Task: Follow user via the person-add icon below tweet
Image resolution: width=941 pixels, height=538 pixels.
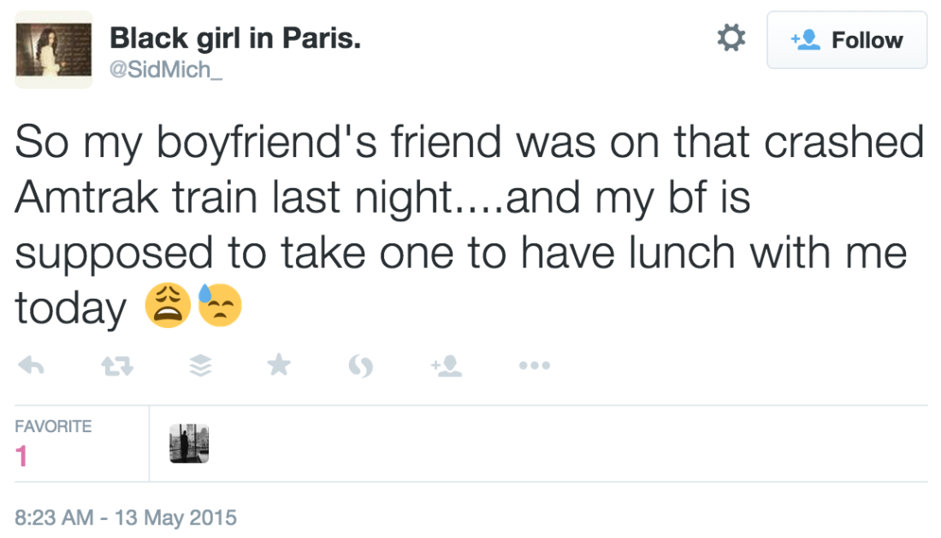Action: [x=445, y=365]
